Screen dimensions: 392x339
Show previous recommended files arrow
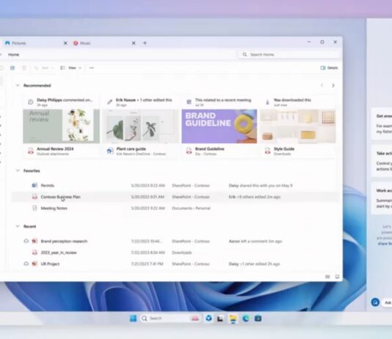(322, 85)
